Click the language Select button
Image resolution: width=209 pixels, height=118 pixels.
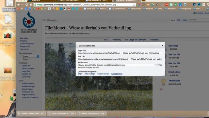(25, 59)
